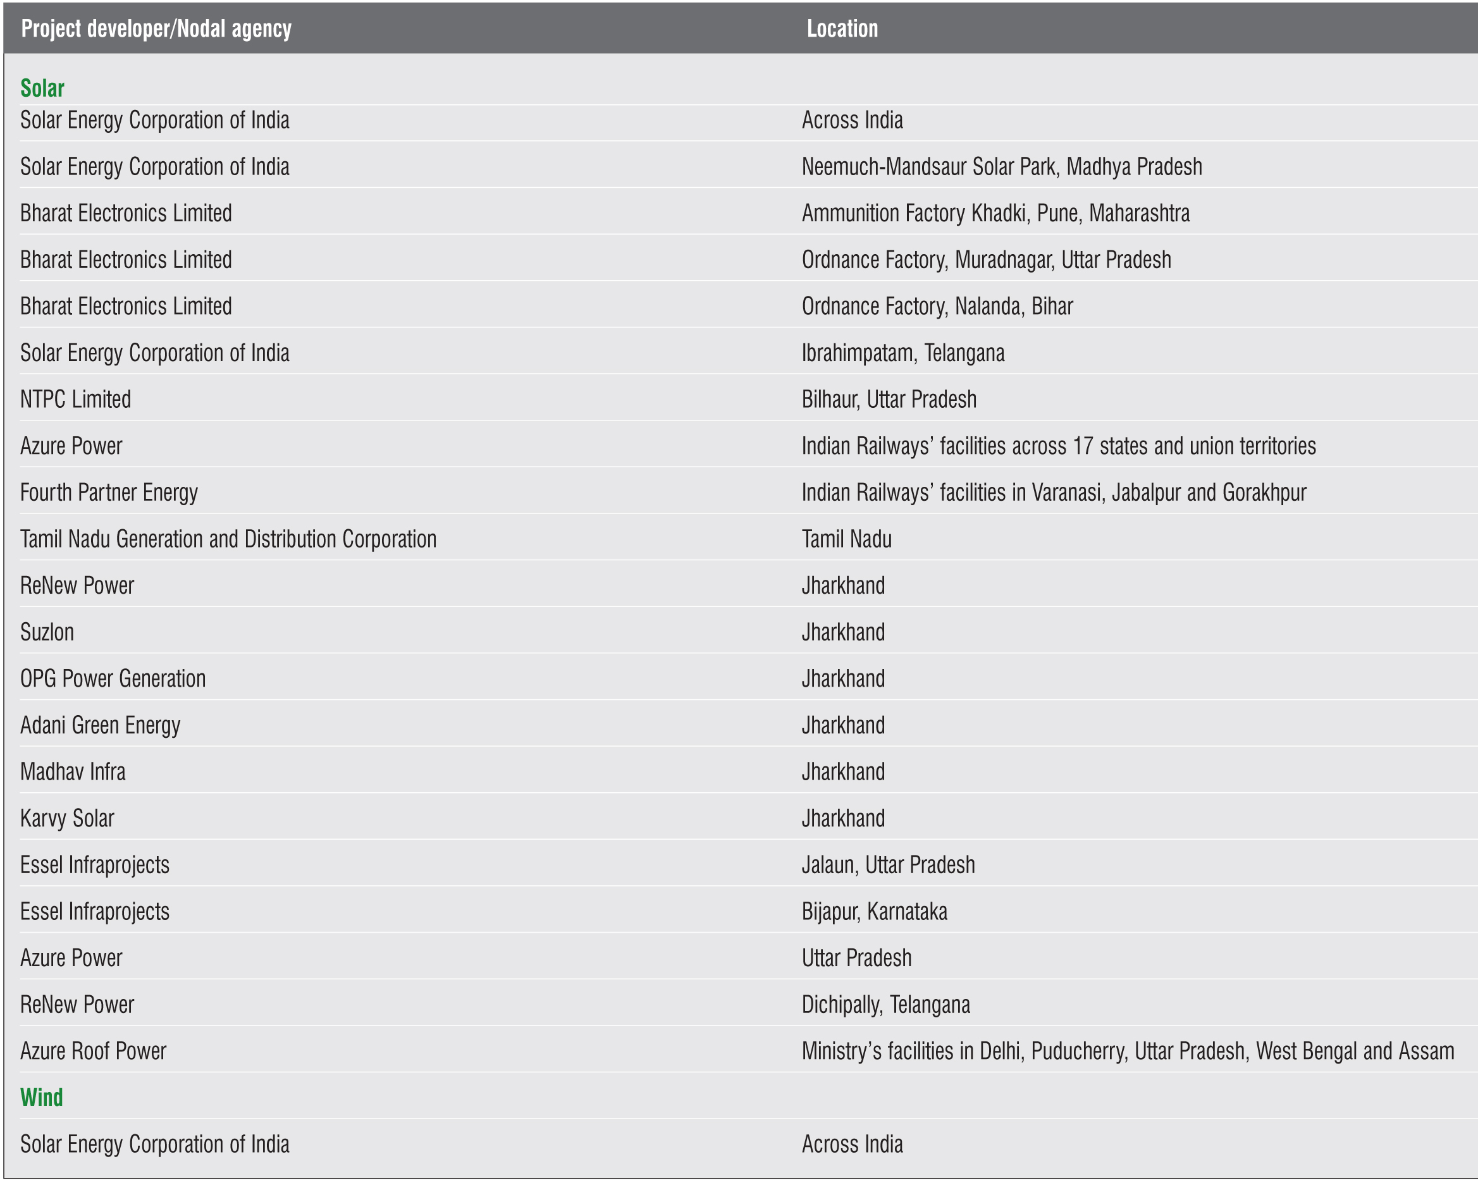Select Ordnance Factory, Muradnagar, Uttar Pradesh cell

coord(987,260)
